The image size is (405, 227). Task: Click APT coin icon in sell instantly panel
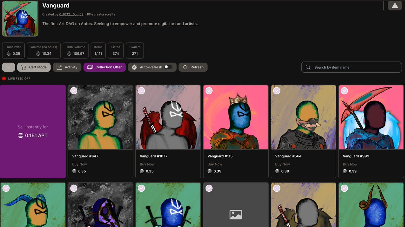[x=21, y=136]
